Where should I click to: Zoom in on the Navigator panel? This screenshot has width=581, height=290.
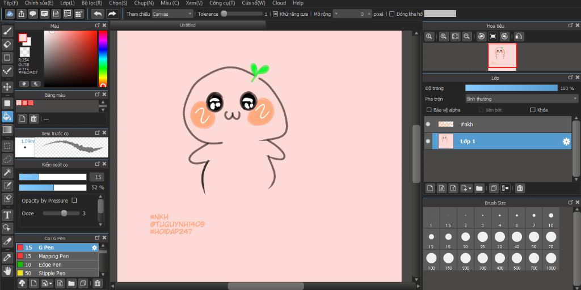pyautogui.click(x=444, y=36)
